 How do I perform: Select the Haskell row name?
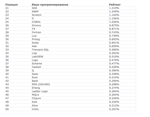pos(36,67)
